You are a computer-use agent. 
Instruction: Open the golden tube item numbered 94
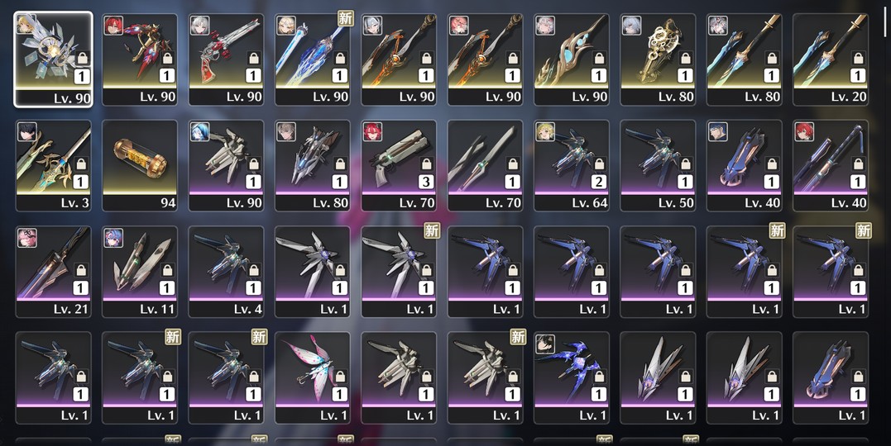[x=140, y=166]
